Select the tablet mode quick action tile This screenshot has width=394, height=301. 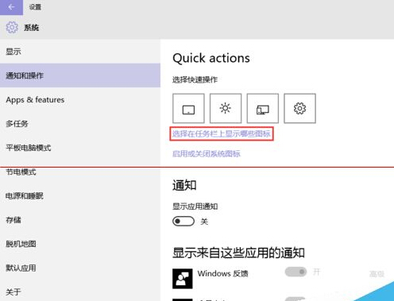coord(188,108)
